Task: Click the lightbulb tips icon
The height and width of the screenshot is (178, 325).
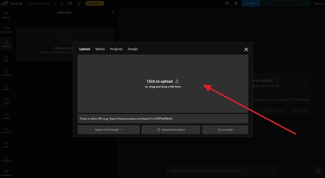Action: (x=79, y=4)
